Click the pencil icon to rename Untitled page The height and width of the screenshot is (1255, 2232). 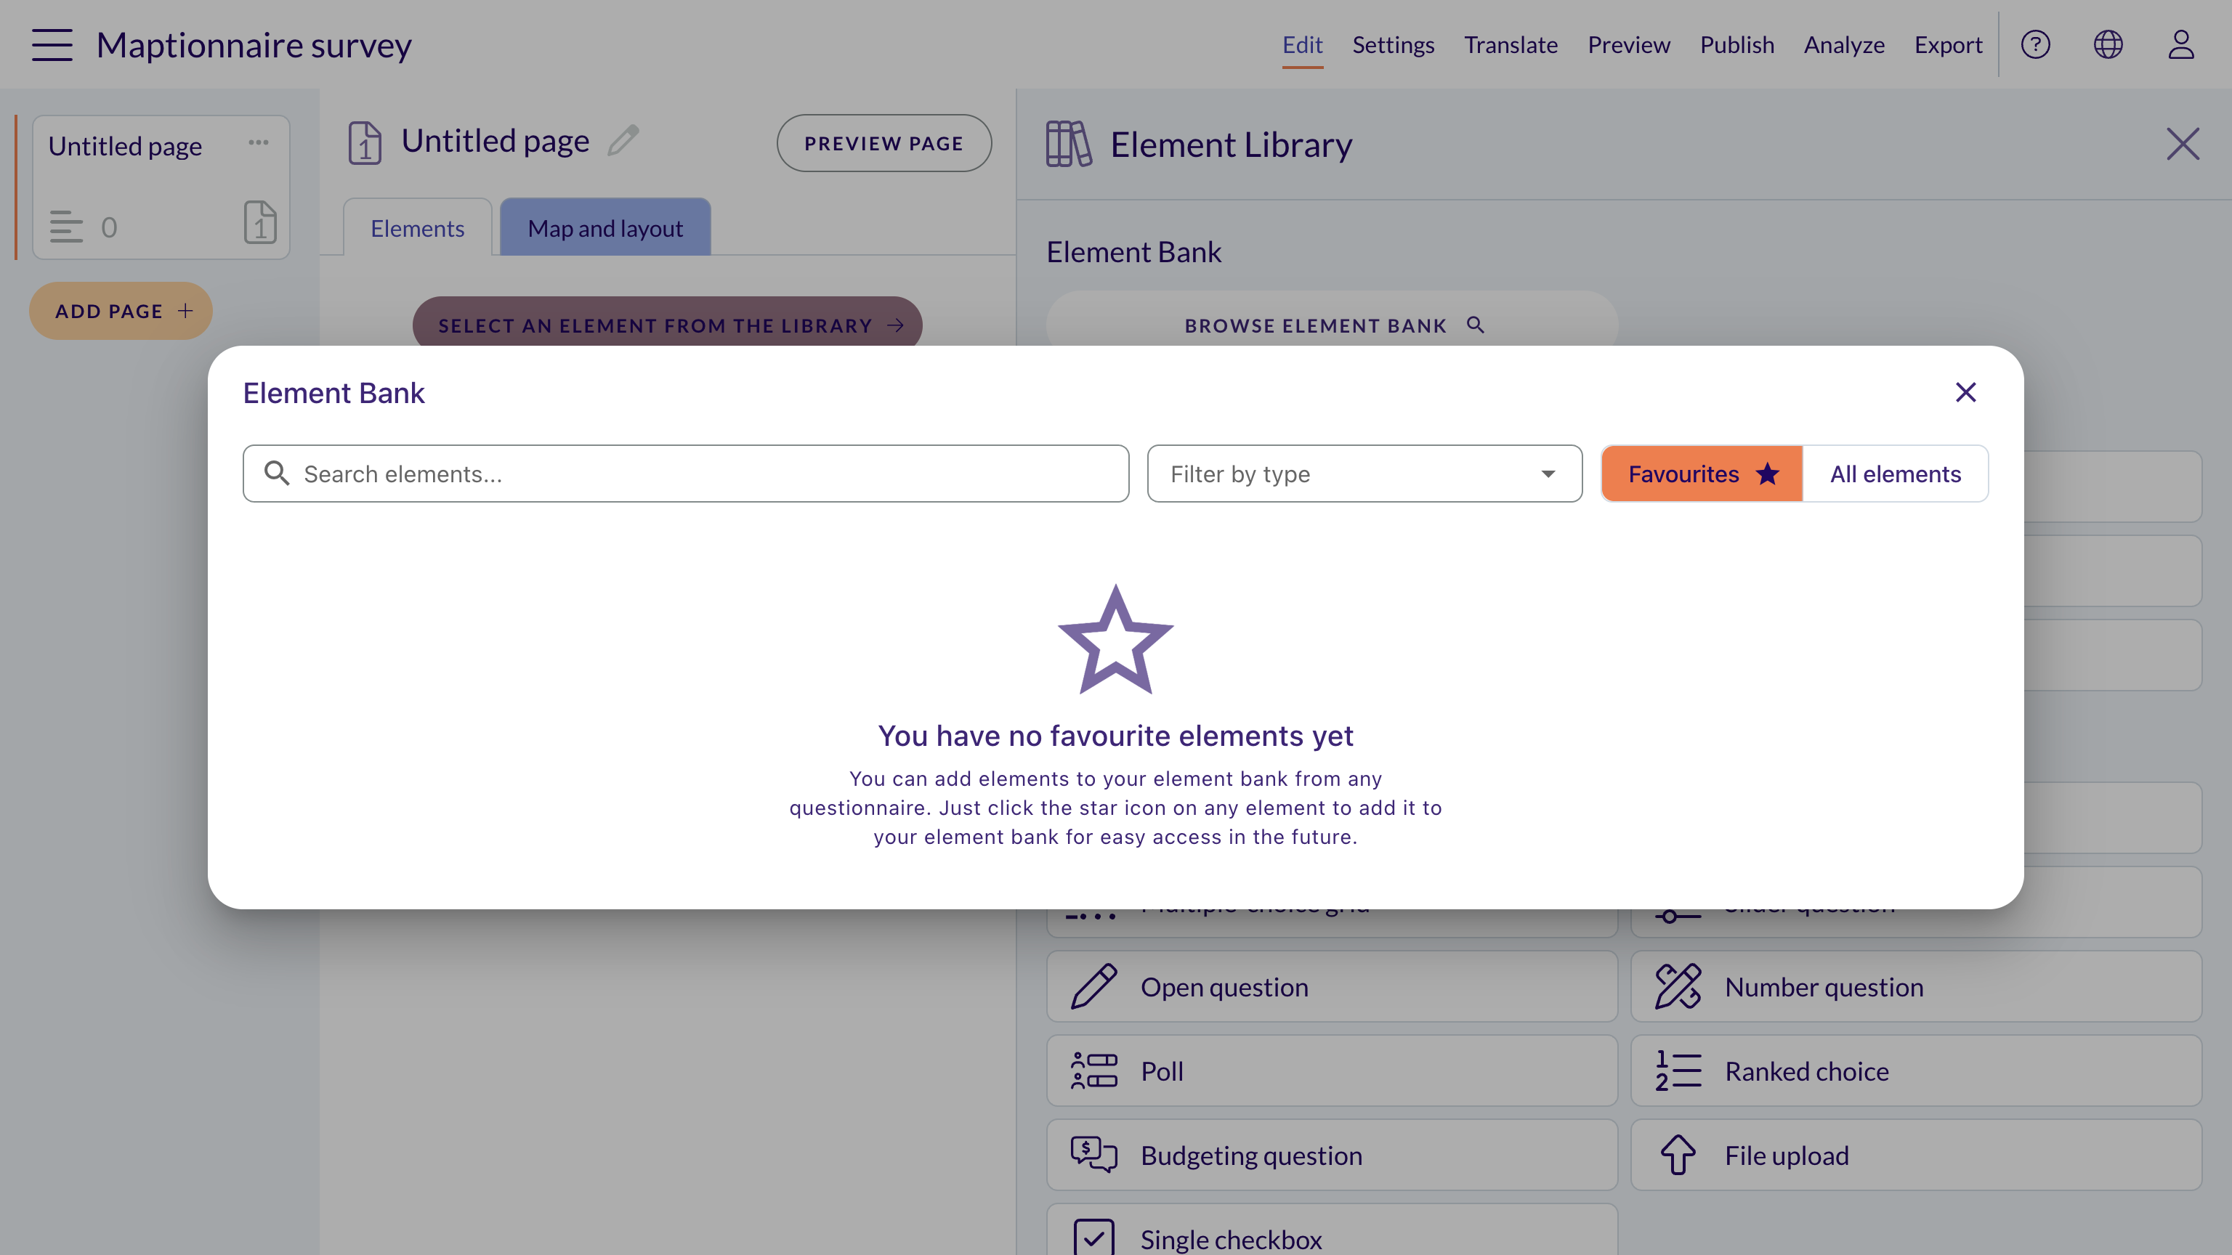click(x=623, y=140)
